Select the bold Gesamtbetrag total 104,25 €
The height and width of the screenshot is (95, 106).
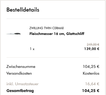(x=91, y=91)
